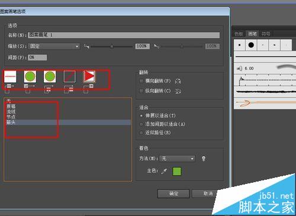Switch to the 色板 tab
Image resolution: width=296 pixels, height=216 pixels.
tap(239, 34)
